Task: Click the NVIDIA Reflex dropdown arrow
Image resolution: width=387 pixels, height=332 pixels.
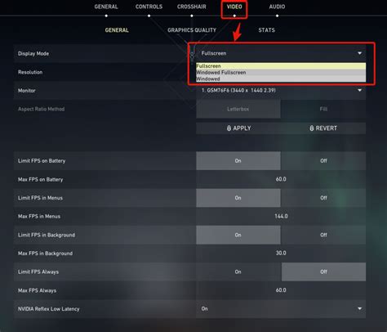Action: (x=359, y=308)
